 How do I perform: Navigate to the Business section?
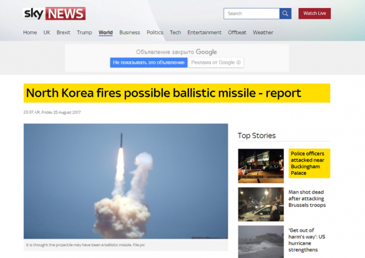[x=130, y=32]
